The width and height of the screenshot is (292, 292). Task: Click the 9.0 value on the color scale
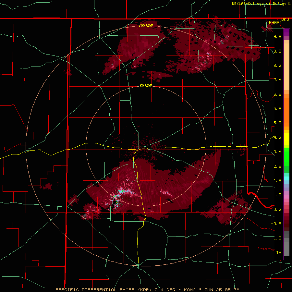point(277,51)
